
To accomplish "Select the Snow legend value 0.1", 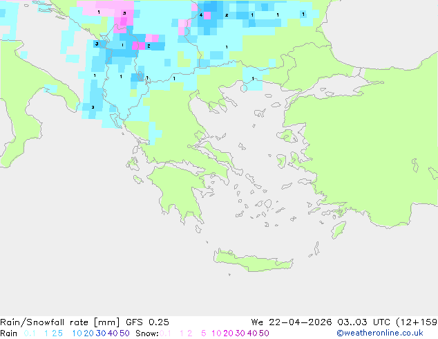I will pos(165,333).
